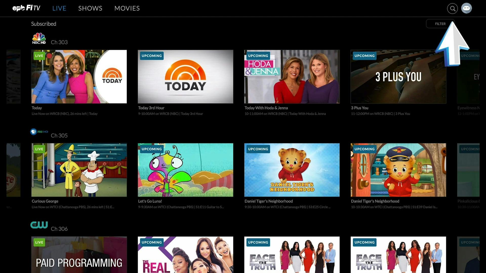Select the NBC HD channel logo
This screenshot has width=486, height=273.
[39, 39]
